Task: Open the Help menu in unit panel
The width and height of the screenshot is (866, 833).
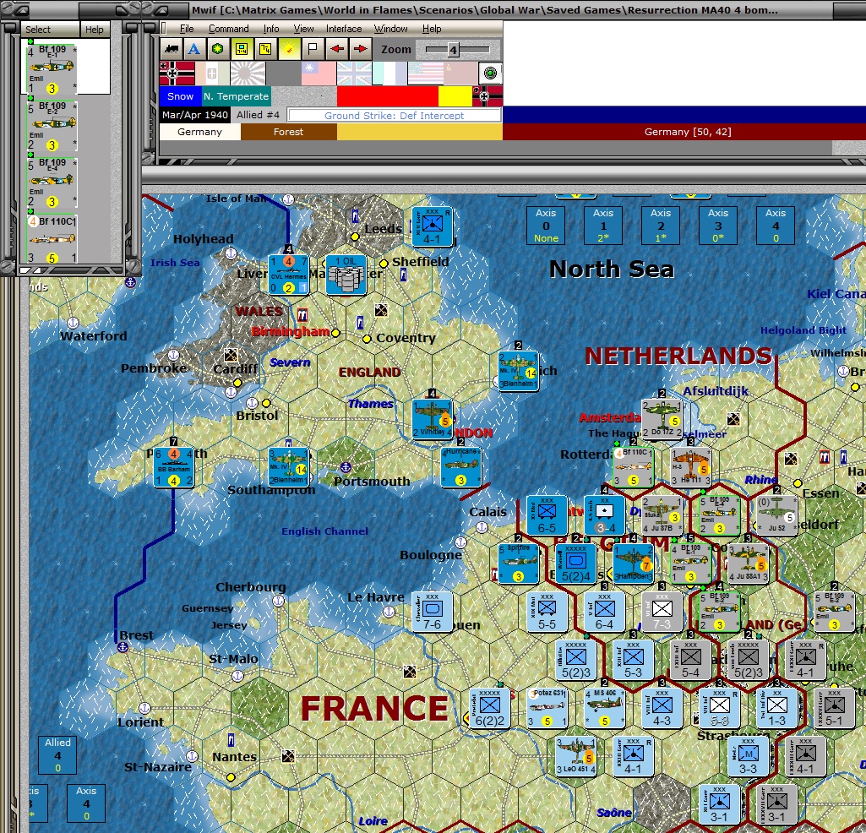Action: 94,30
